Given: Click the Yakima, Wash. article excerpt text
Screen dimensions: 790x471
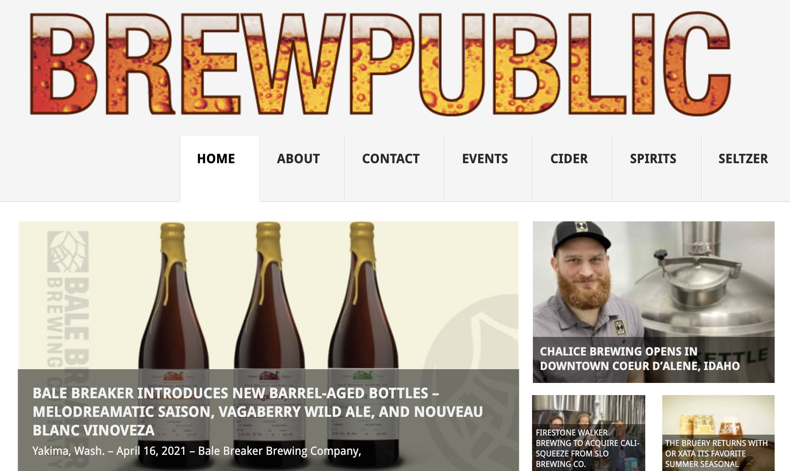Looking at the screenshot, I should pyautogui.click(x=197, y=451).
